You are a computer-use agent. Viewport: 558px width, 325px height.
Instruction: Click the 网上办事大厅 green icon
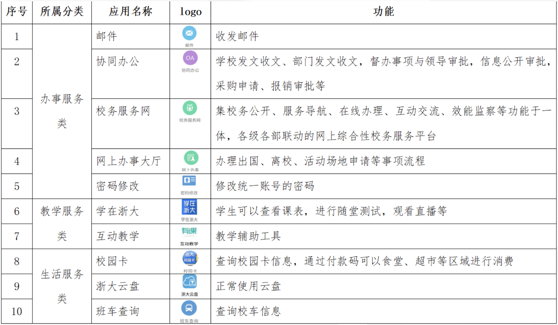[x=191, y=158]
